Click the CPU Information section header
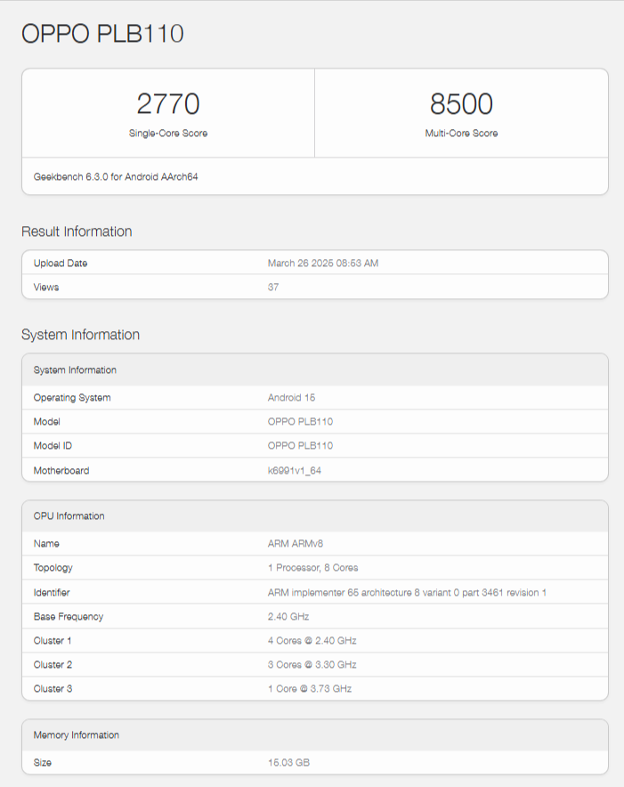The image size is (624, 787). coord(65,515)
